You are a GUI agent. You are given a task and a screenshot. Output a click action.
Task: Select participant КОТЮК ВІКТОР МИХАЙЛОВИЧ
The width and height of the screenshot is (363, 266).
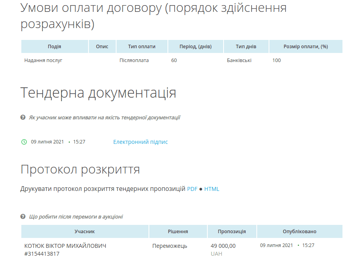pyautogui.click(x=65, y=246)
